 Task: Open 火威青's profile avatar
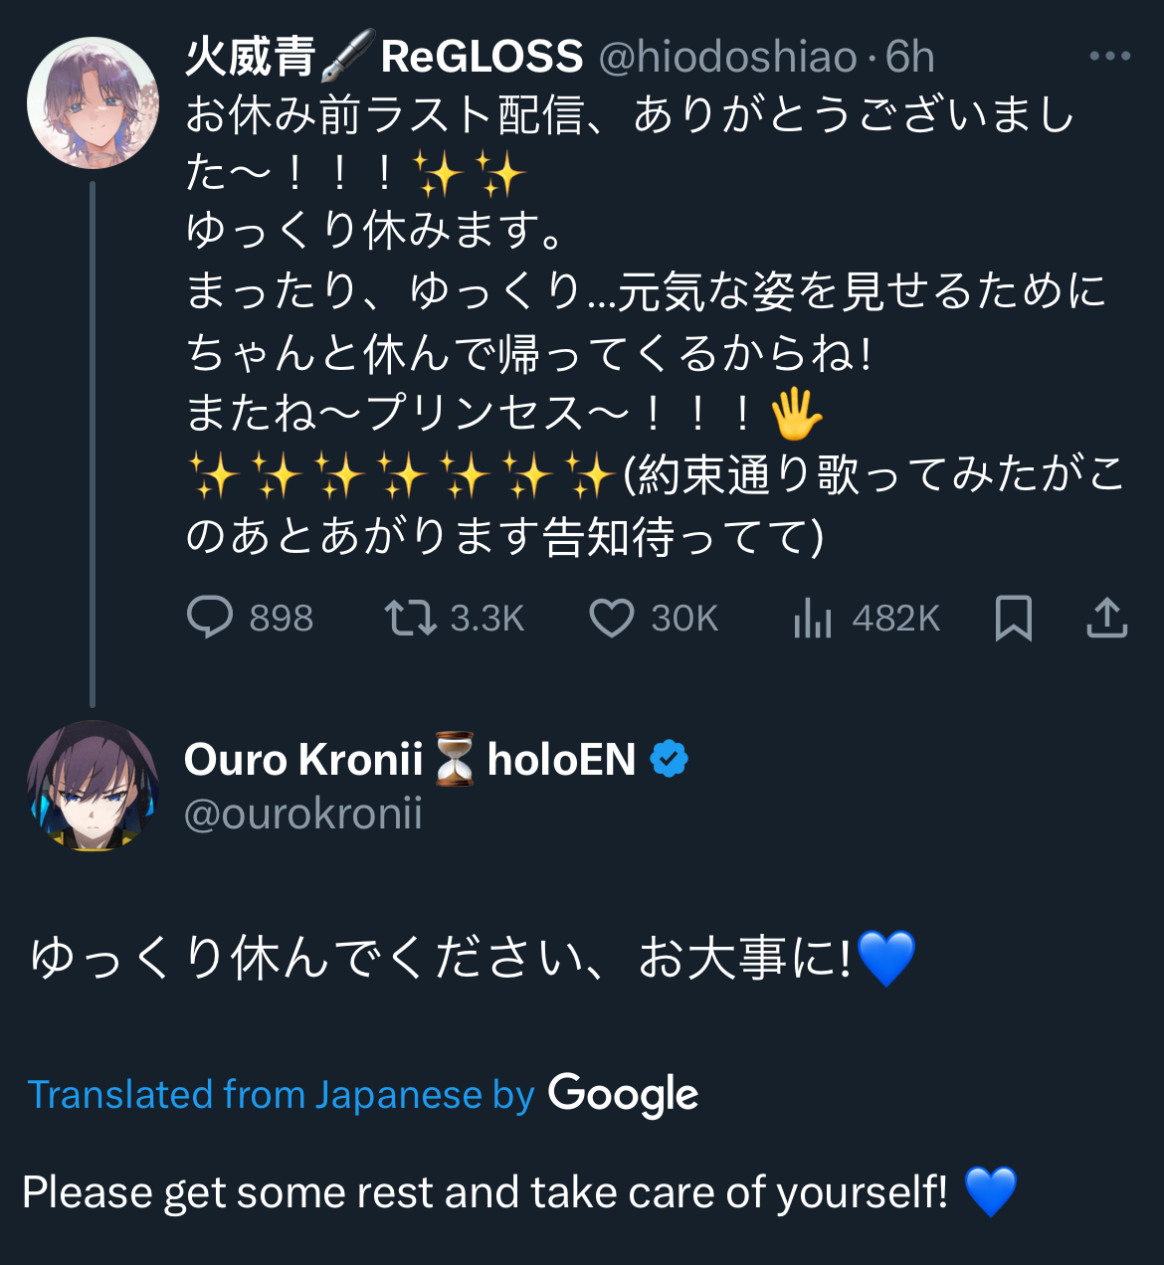click(93, 102)
